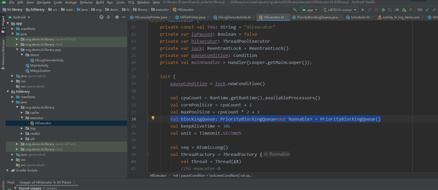Click Select Opened File crosshair icon
Viewport: 438px width, 190px height.
101,17
